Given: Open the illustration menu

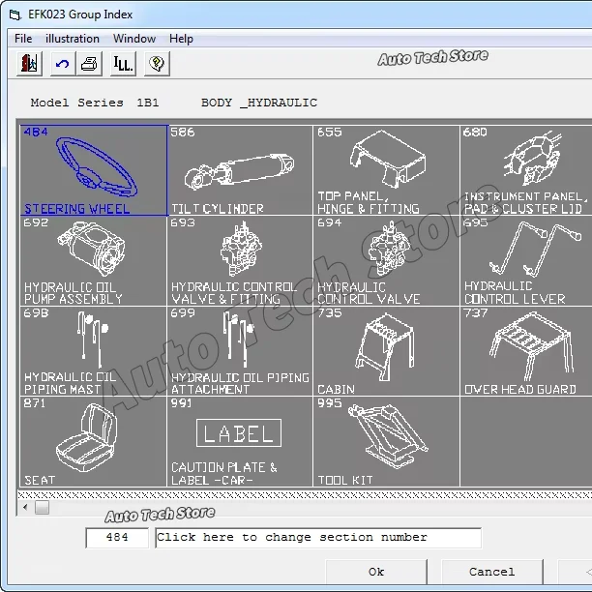Looking at the screenshot, I should click(73, 39).
